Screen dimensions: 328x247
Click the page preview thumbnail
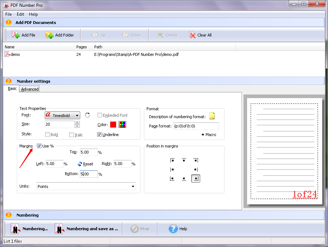284,151
